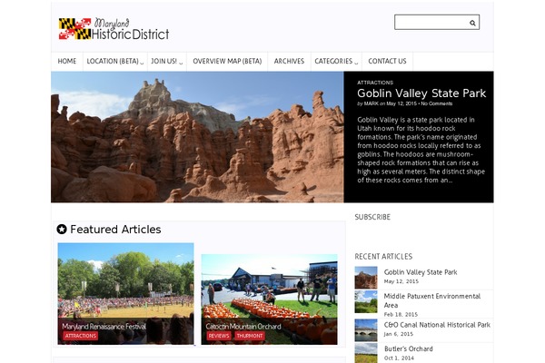The height and width of the screenshot is (363, 545).
Task: Click the Middle Patuxent article thumbnail
Action: click(366, 302)
